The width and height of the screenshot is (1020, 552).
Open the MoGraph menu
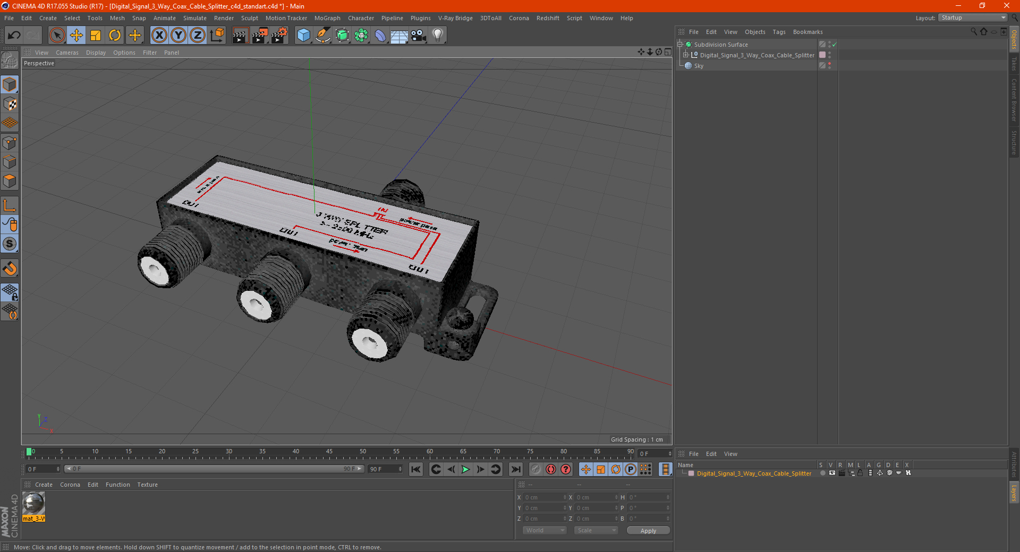327,18
